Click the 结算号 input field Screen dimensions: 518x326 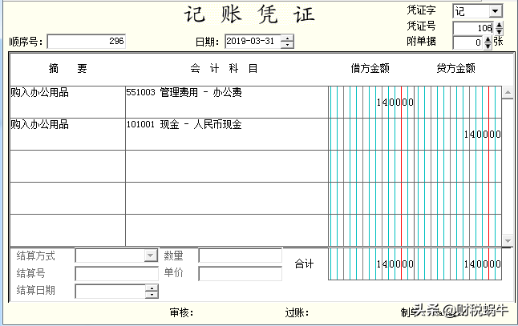[x=116, y=273]
